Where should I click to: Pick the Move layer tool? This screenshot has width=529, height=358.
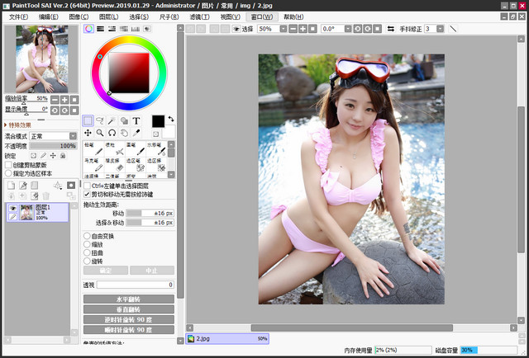[88, 132]
